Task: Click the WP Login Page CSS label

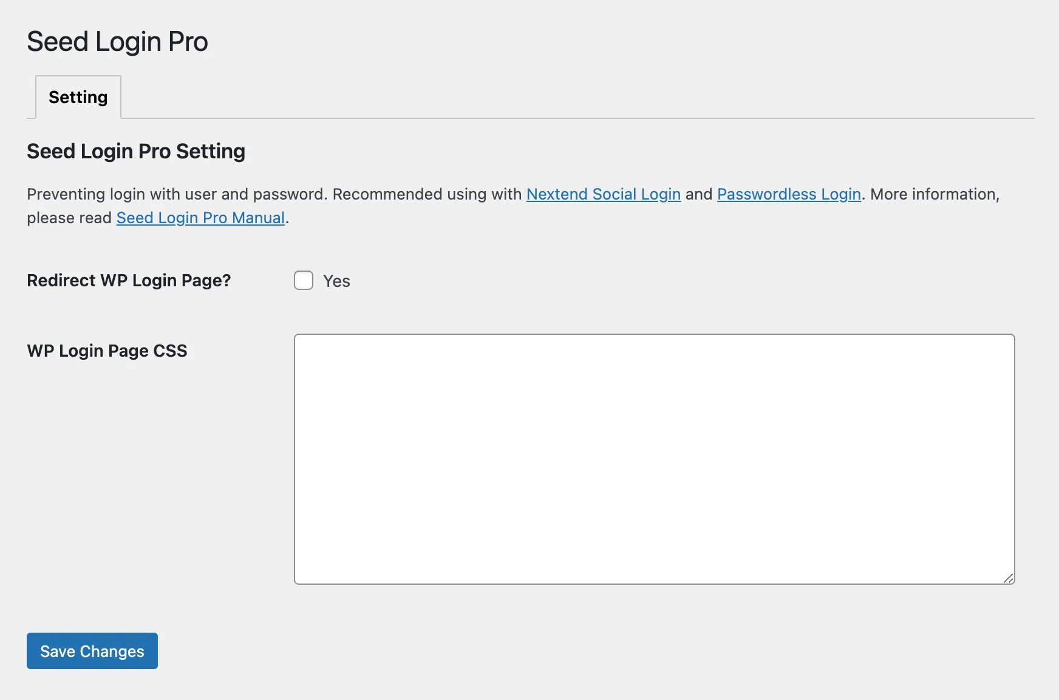Action: click(x=107, y=351)
